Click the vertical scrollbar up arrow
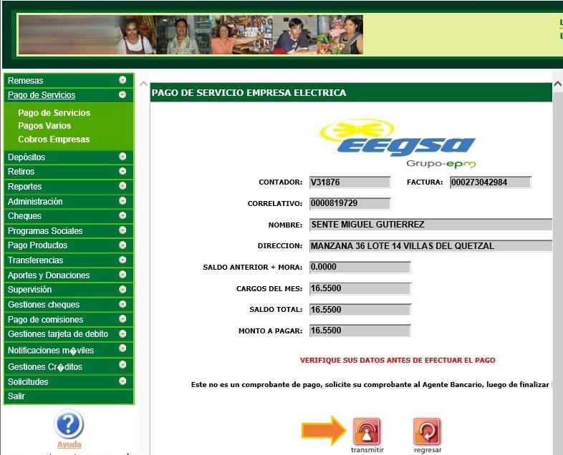 [x=557, y=85]
